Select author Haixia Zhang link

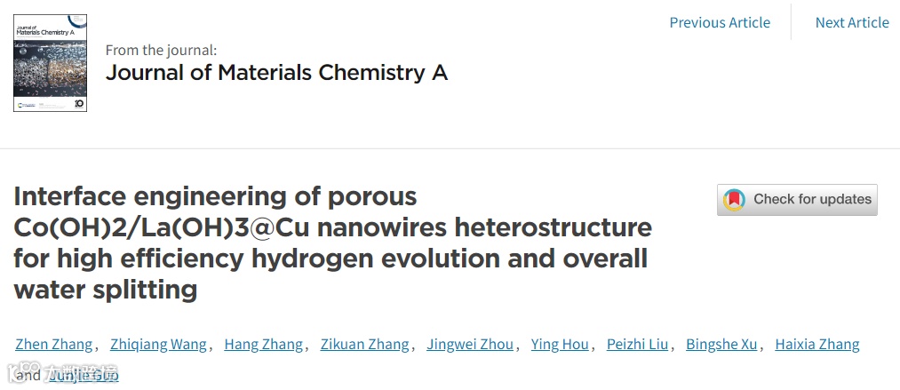(817, 345)
